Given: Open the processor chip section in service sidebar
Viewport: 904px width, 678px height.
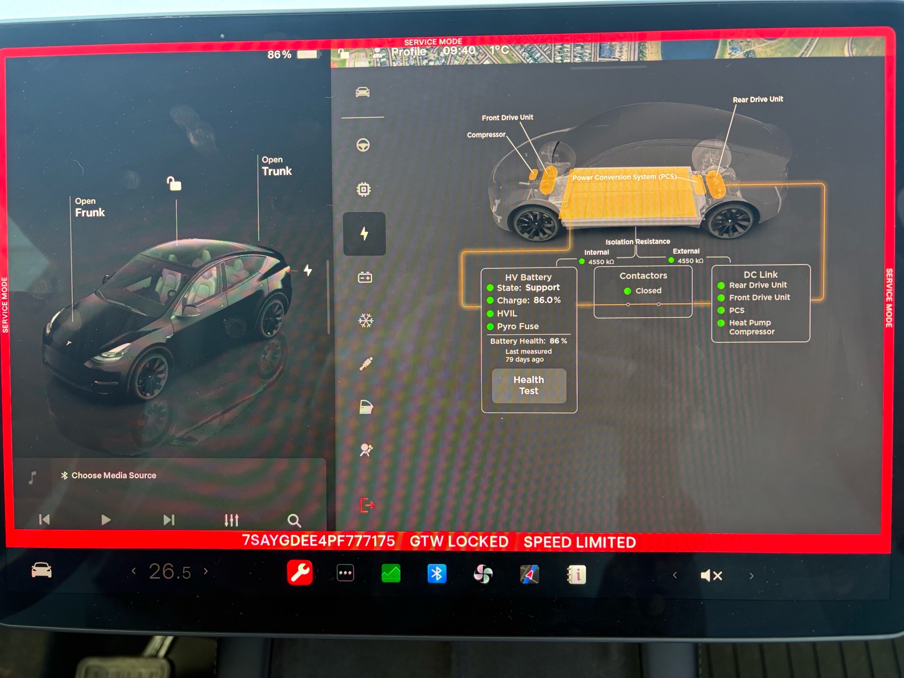Looking at the screenshot, I should (x=363, y=189).
